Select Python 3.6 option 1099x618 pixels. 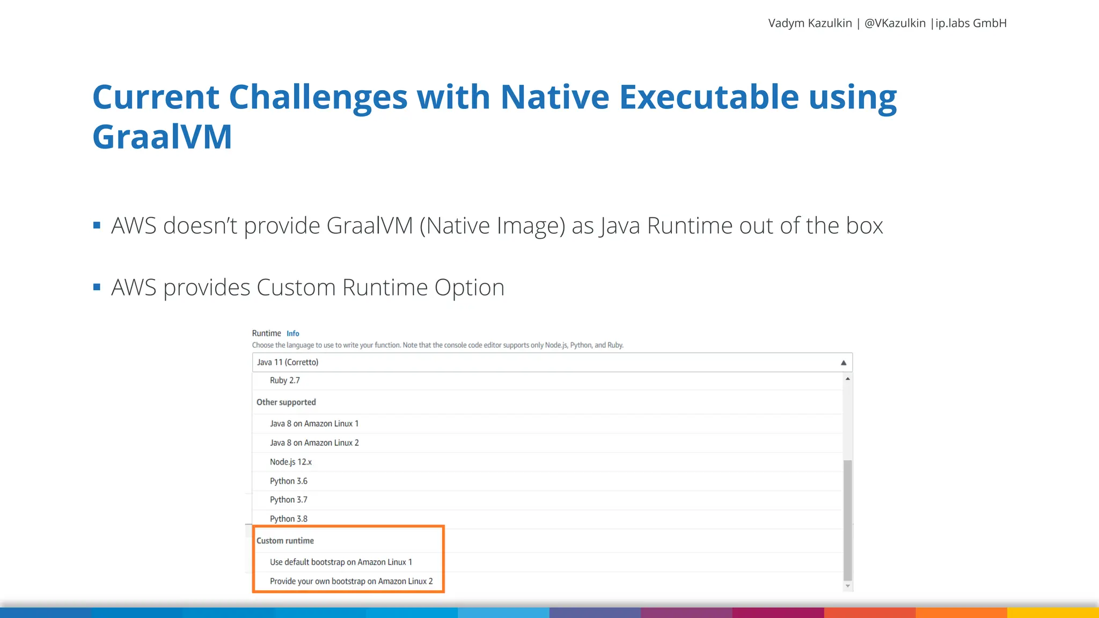(288, 481)
